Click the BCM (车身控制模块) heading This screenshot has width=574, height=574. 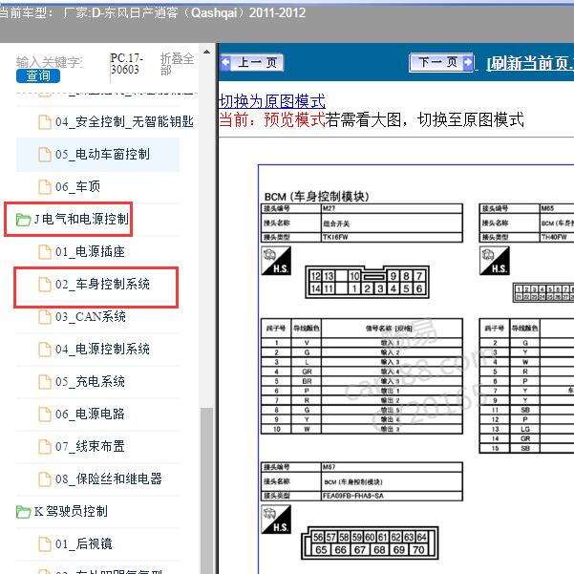316,197
